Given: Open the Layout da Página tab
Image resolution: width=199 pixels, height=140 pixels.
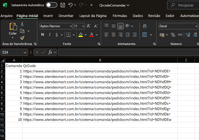Looking at the screenshot, I should [93, 16].
